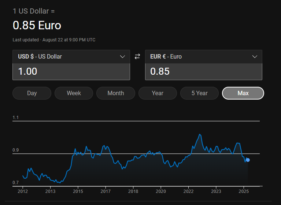Click the 2013 label on chart axis
Screen dimensions: 281x205
point(50,191)
